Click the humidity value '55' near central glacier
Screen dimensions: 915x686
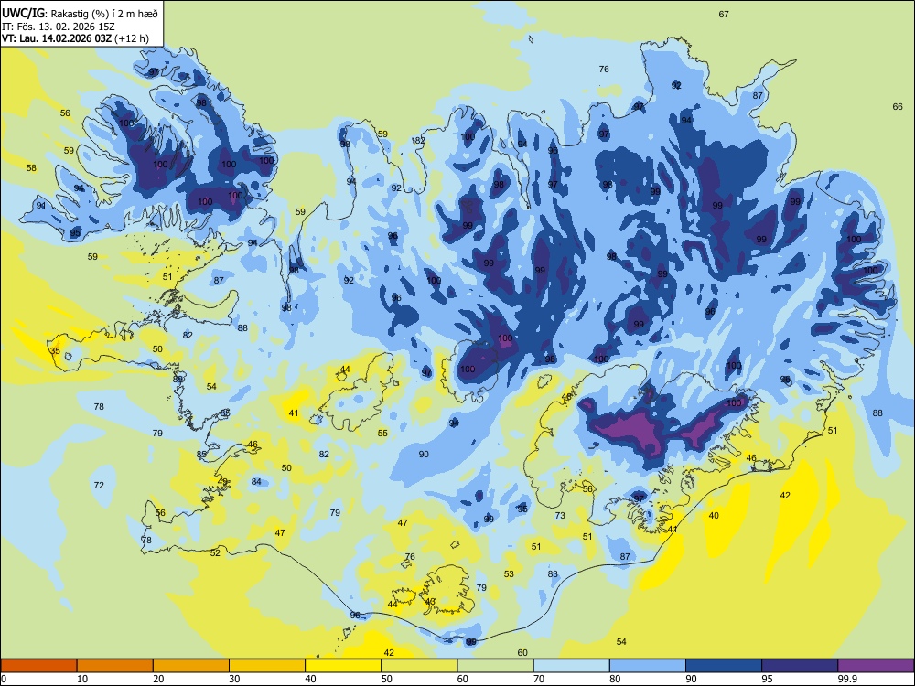click(x=382, y=433)
